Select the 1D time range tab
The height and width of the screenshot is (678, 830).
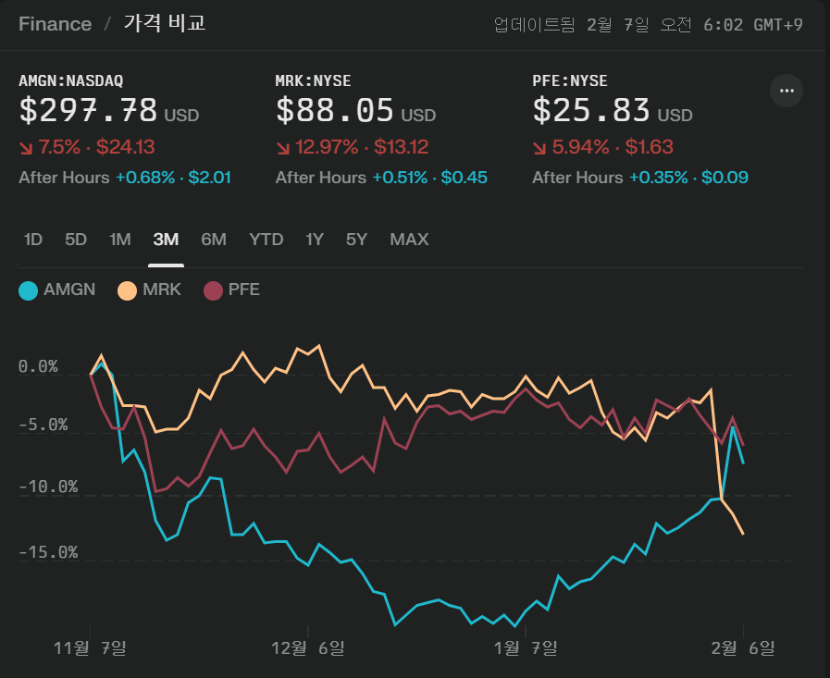[32, 240]
